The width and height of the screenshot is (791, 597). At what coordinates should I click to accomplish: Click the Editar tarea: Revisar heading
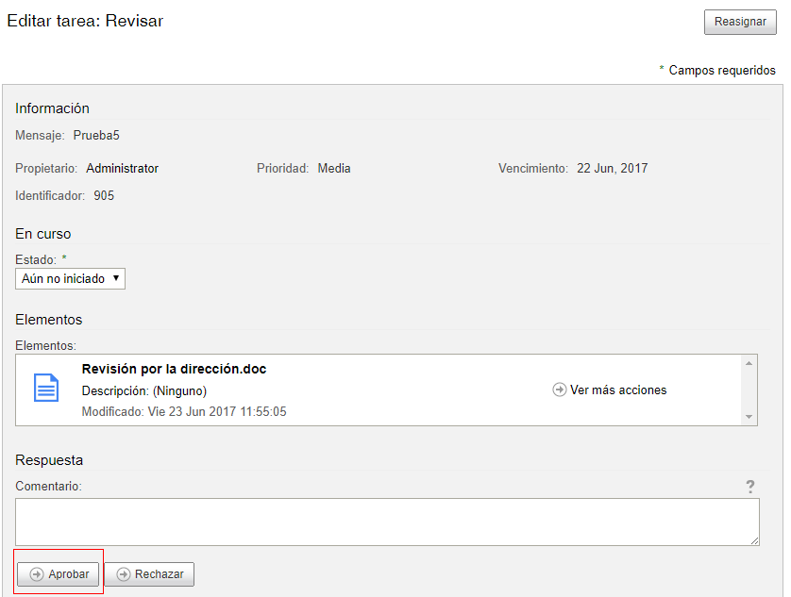(x=85, y=21)
